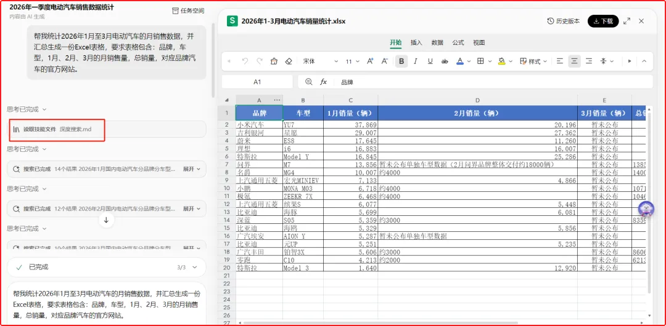Switch to the 视图 tab
666x326 pixels.
(479, 43)
